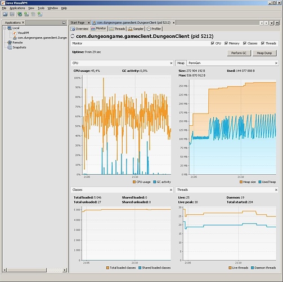Click the grayed-out Save toolbar icon

(12, 14)
